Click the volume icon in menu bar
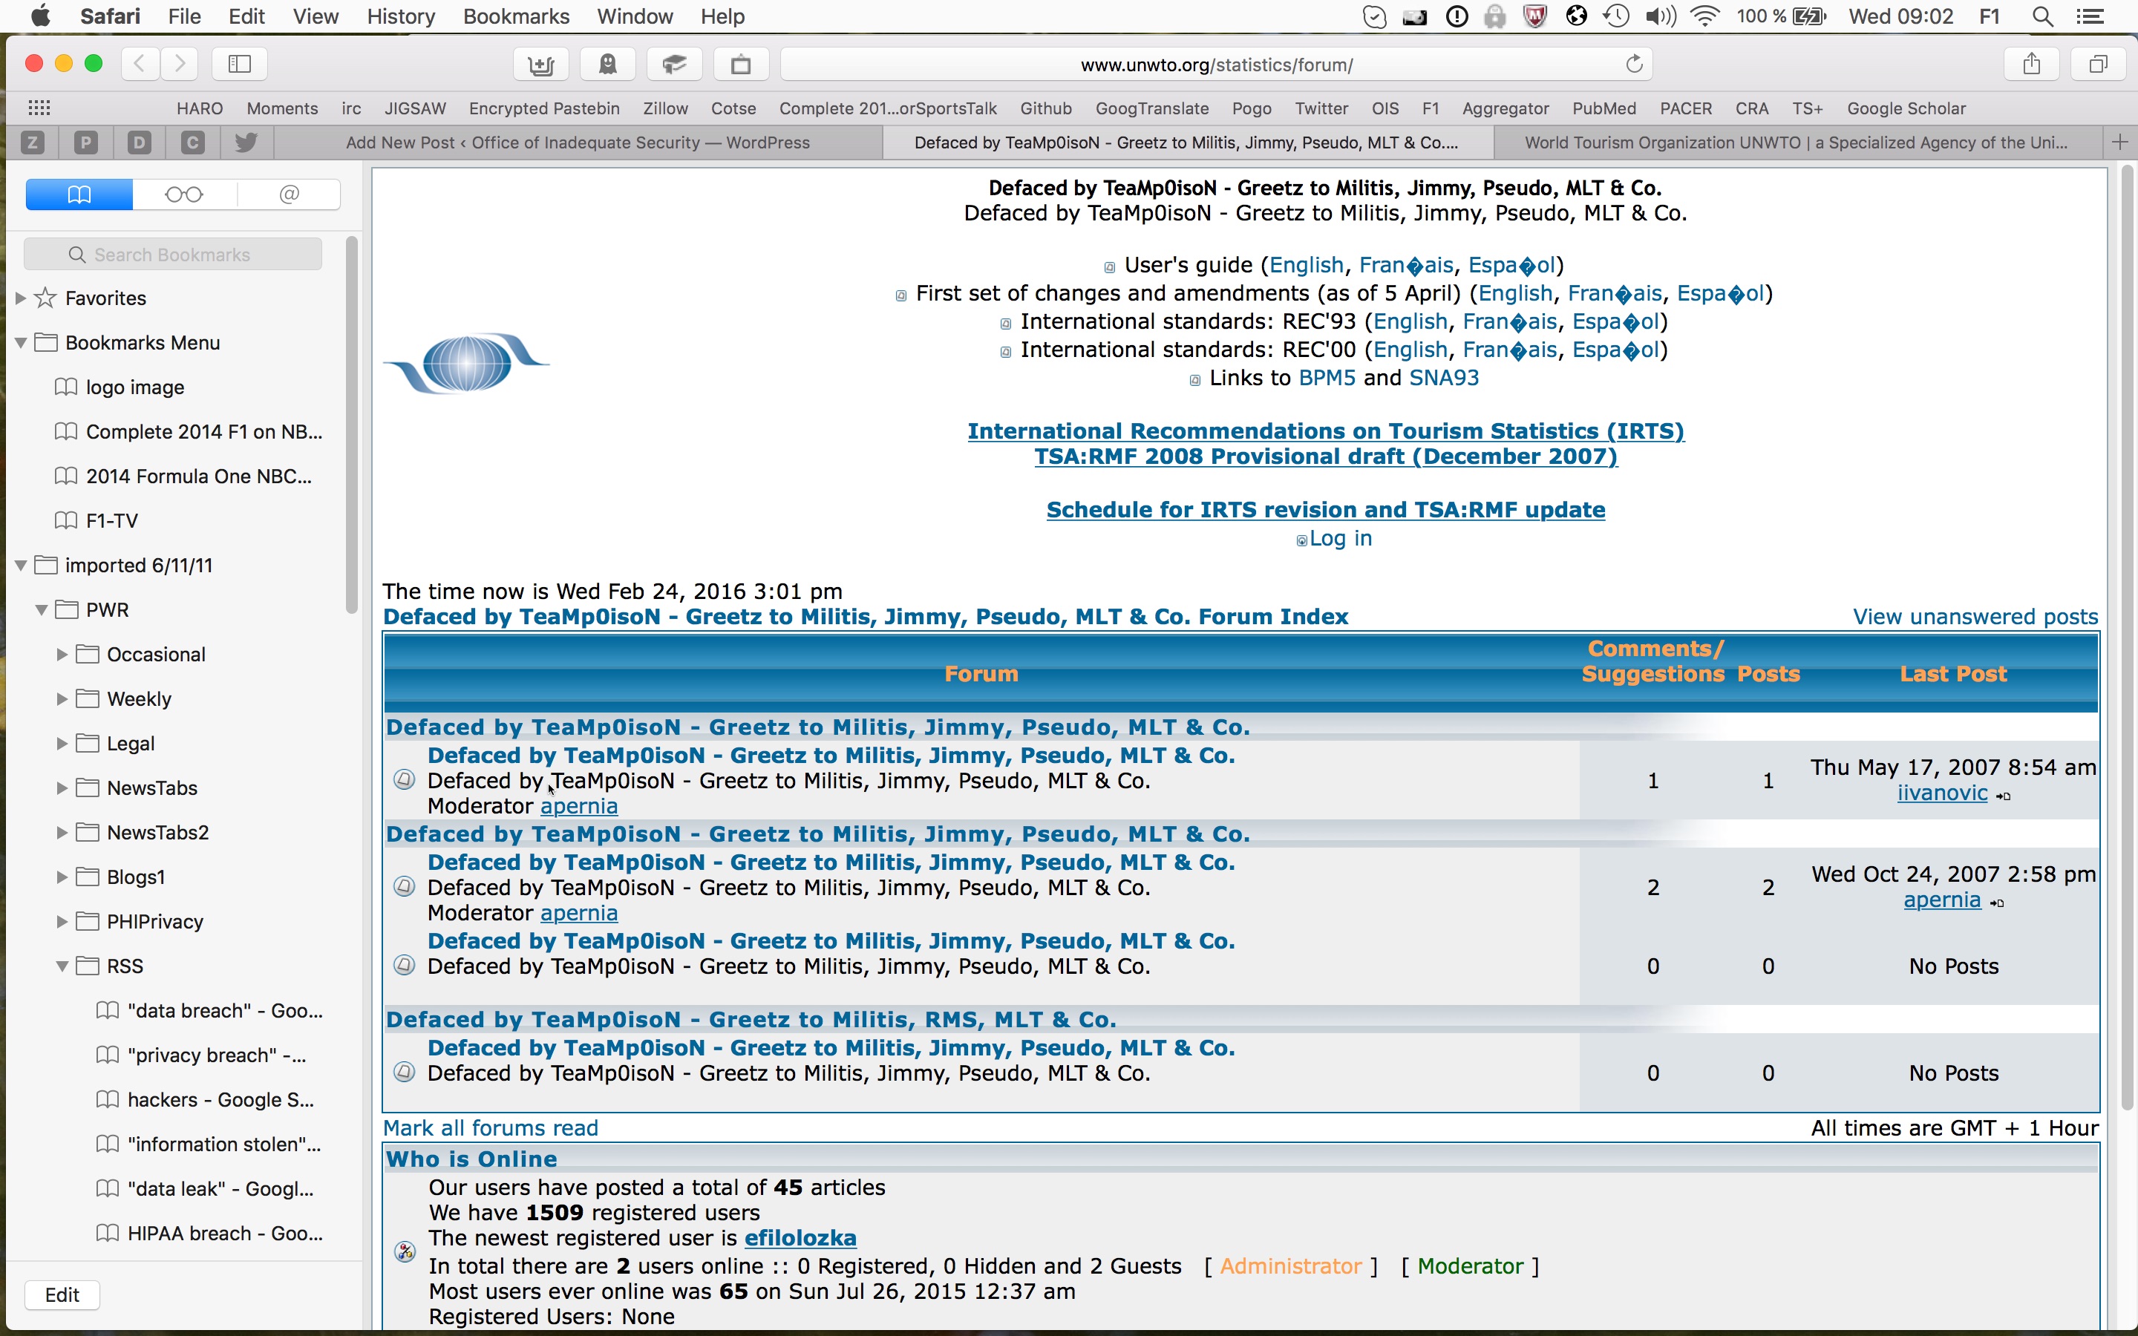 coord(1661,16)
